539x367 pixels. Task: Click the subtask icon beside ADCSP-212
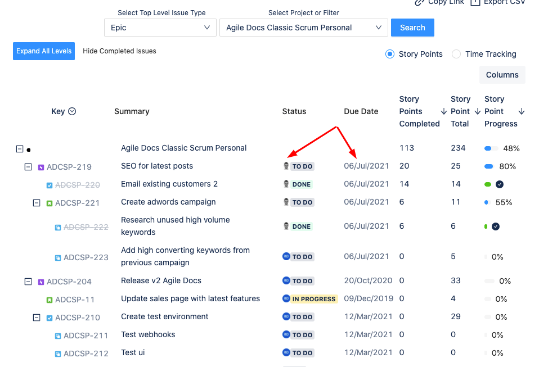[58, 354]
